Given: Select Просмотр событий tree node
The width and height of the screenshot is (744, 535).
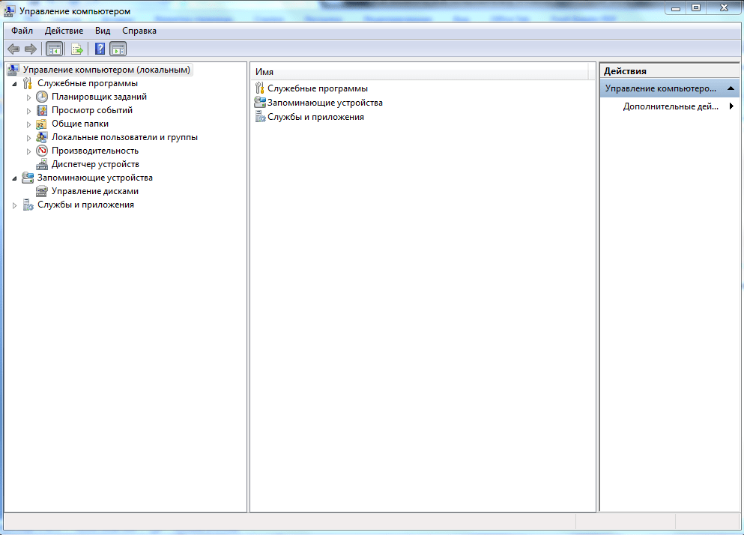Looking at the screenshot, I should 91,110.
